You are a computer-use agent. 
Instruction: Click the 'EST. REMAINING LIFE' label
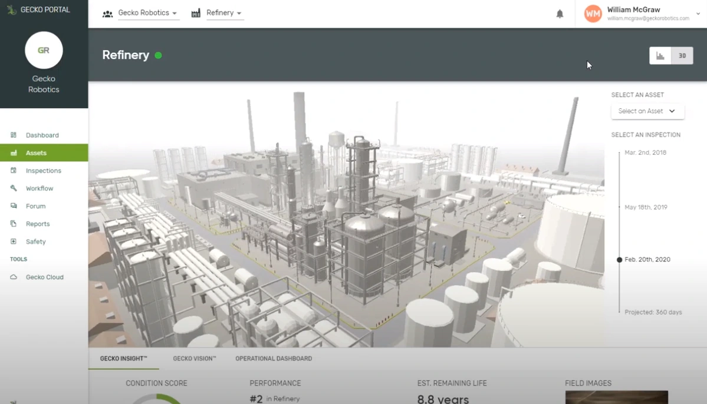click(x=452, y=383)
